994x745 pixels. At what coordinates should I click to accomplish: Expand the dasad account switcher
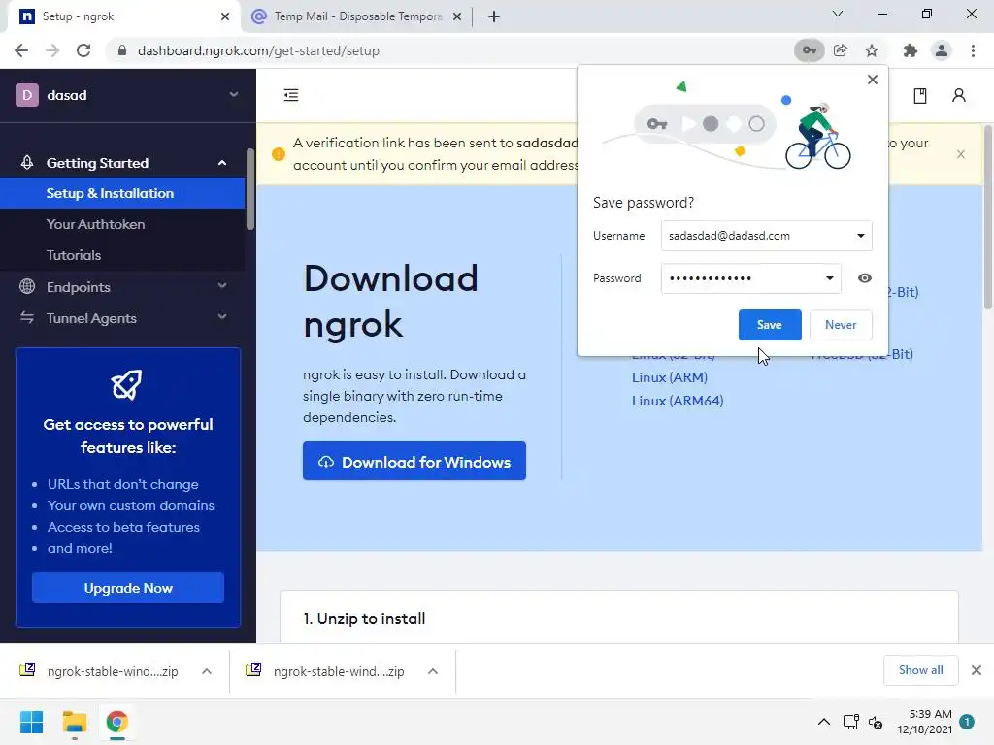(234, 94)
